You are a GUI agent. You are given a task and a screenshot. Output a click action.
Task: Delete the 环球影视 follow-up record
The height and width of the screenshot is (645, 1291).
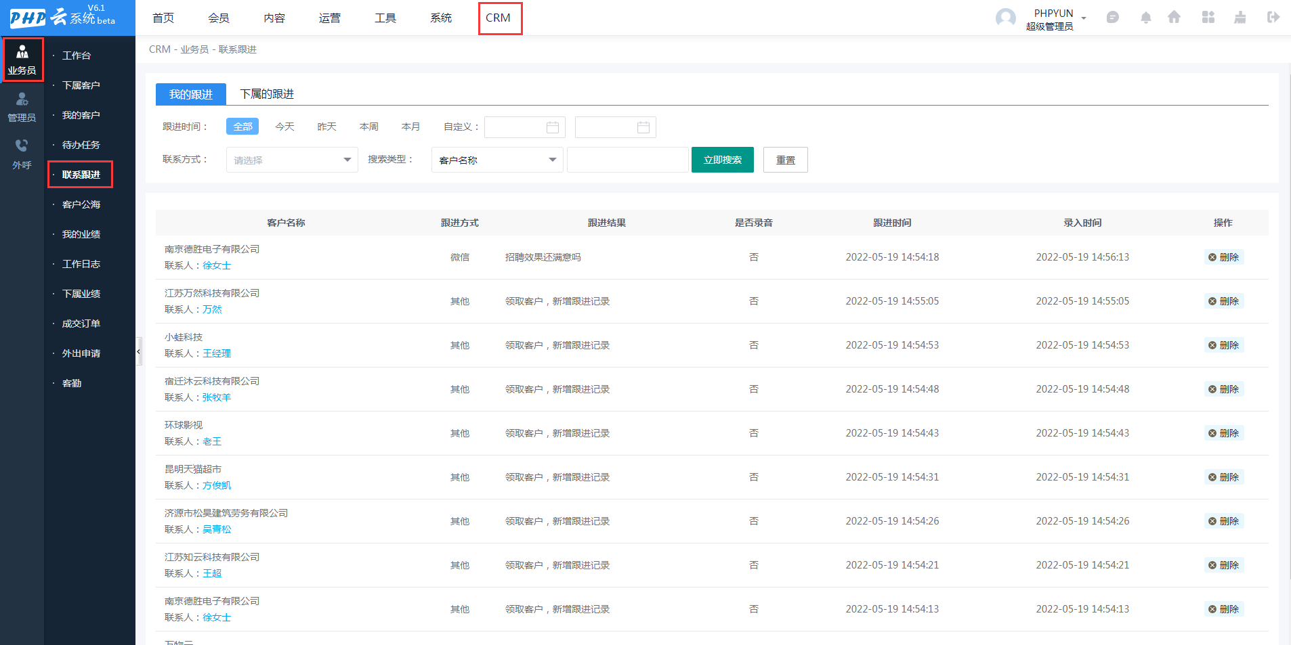tap(1223, 433)
